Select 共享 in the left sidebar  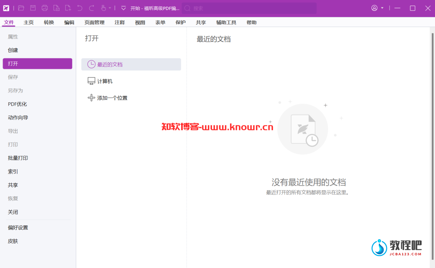pos(37,185)
